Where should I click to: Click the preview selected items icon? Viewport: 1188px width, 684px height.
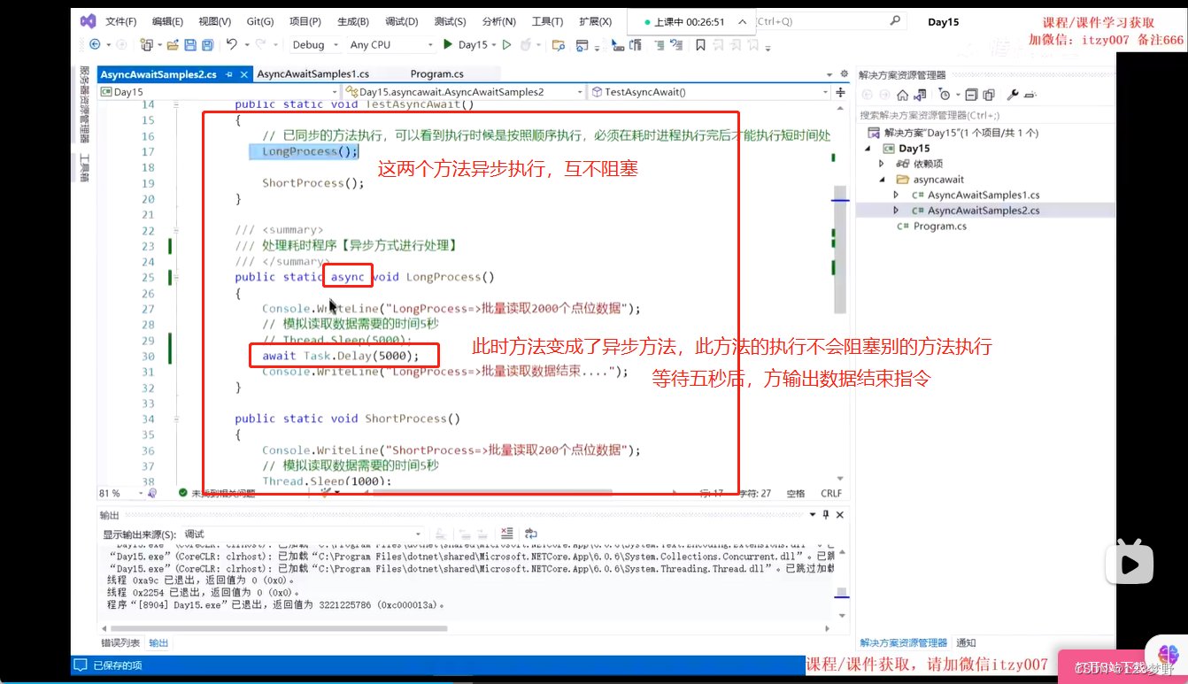(1032, 95)
